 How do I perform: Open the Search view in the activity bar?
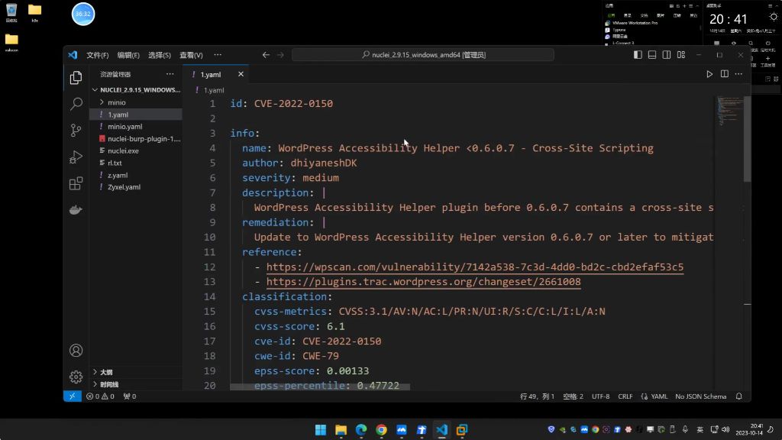click(x=76, y=104)
